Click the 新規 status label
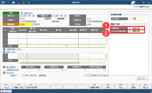The image size is (152, 93). (11, 13)
